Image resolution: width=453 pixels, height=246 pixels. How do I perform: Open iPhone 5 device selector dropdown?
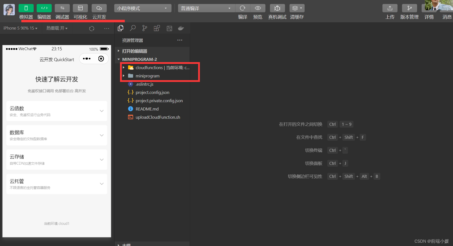[20, 28]
